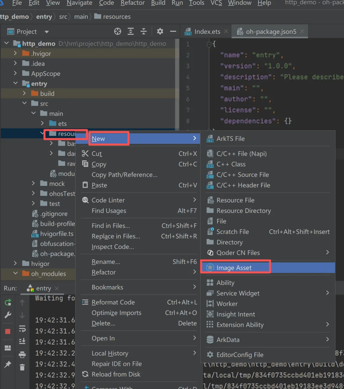Open the Refactor menu in menu bar
Viewport: 344px width, 389px height.
point(133,3)
